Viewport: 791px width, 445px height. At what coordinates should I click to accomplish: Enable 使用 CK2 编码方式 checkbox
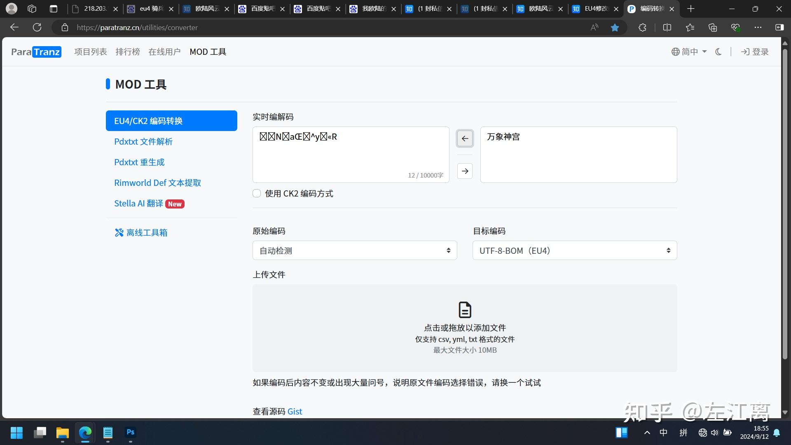point(257,193)
